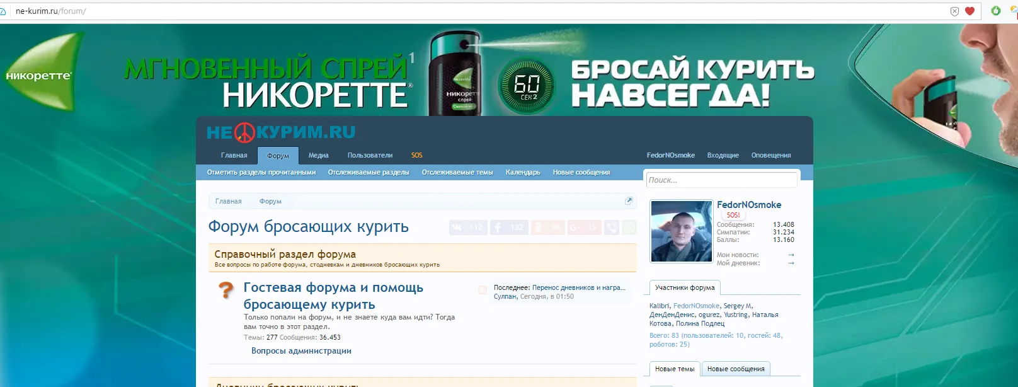Click the green thumbs-up extension icon
The image size is (1018, 387).
tap(996, 11)
